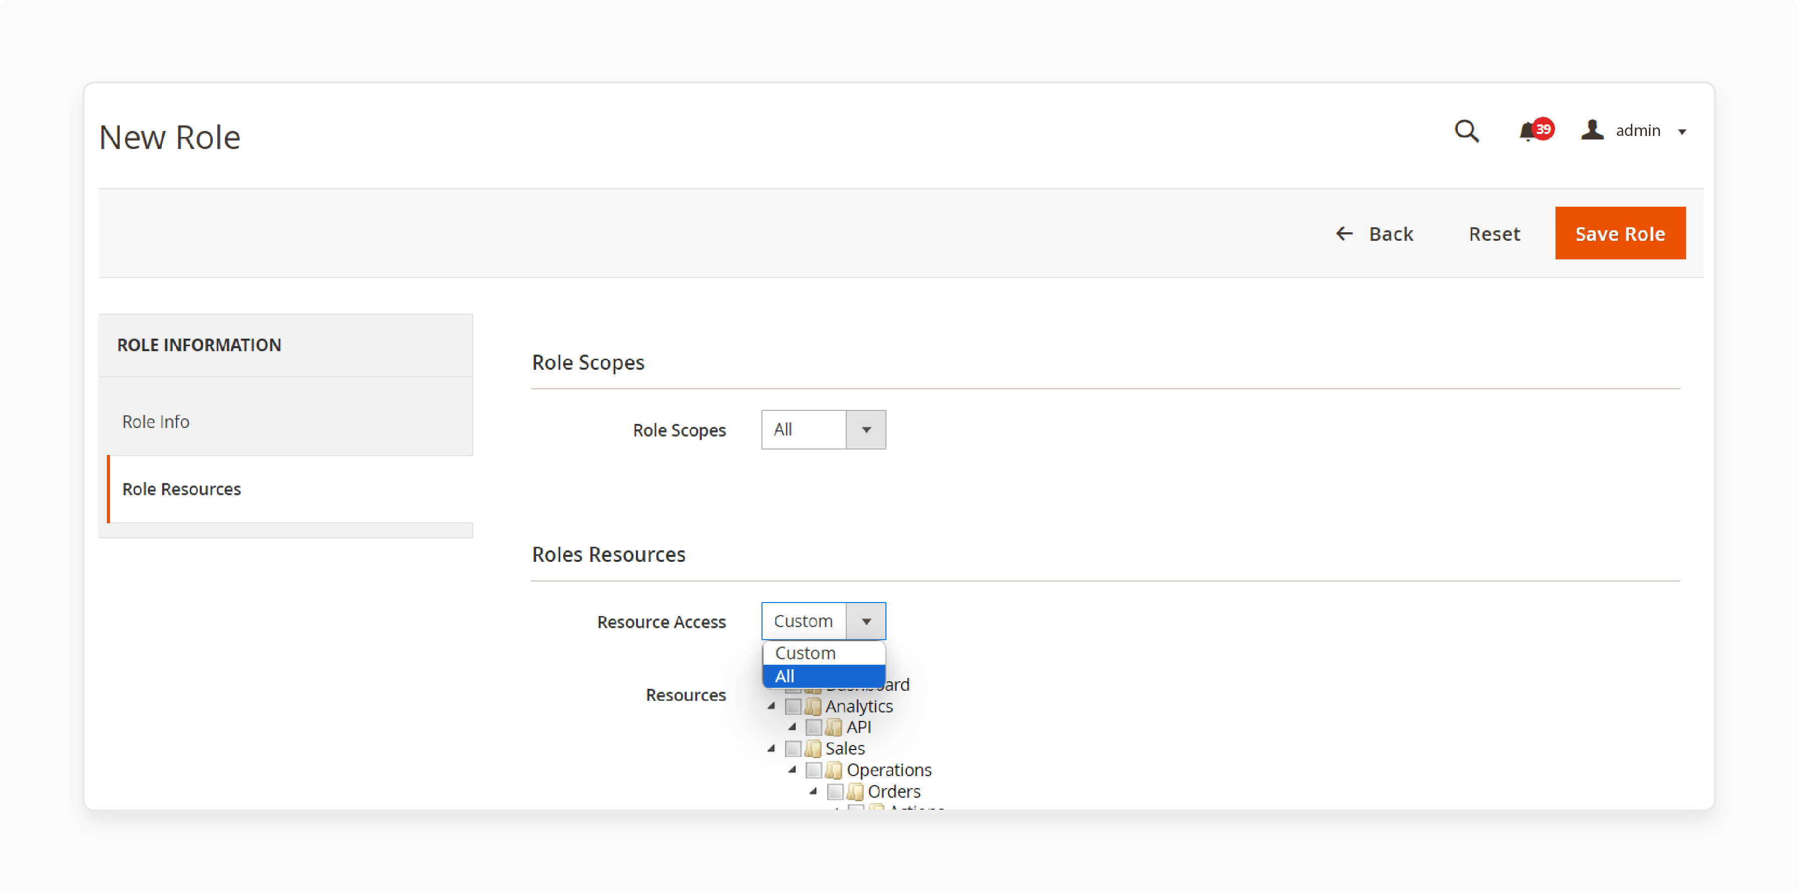
Task: Click the Reset button
Action: 1494,234
